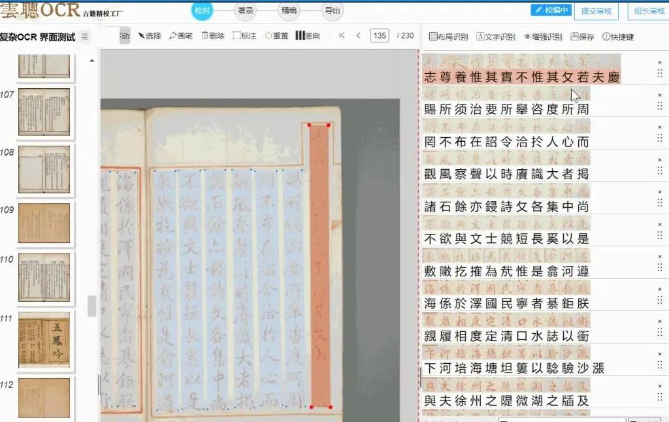Viewport: 669px width, 422px height.
Task: Select text line 不欲與文士競短長奚以是
Action: coord(506,239)
